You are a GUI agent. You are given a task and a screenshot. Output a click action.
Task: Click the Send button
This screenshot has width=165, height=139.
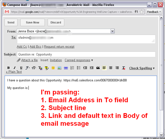[11, 22]
